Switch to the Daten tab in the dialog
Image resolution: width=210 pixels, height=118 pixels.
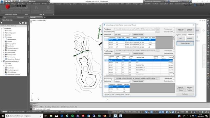pyautogui.click(x=178, y=35)
